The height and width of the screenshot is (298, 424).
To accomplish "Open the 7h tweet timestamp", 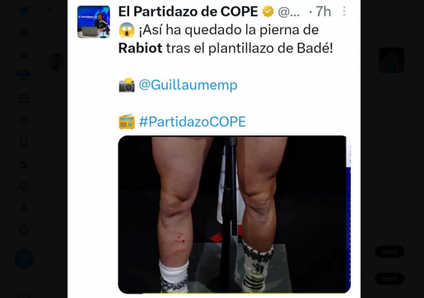I will click(323, 12).
